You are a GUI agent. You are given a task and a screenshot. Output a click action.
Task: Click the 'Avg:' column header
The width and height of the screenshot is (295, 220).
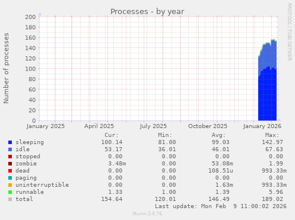tap(218, 135)
